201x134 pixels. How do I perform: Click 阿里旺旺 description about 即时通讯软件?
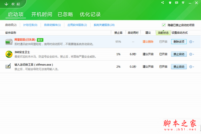coord(54,44)
